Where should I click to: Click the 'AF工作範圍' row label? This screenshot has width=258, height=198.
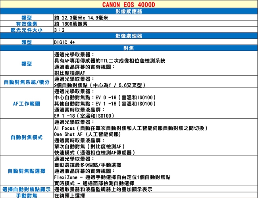coord(27,104)
